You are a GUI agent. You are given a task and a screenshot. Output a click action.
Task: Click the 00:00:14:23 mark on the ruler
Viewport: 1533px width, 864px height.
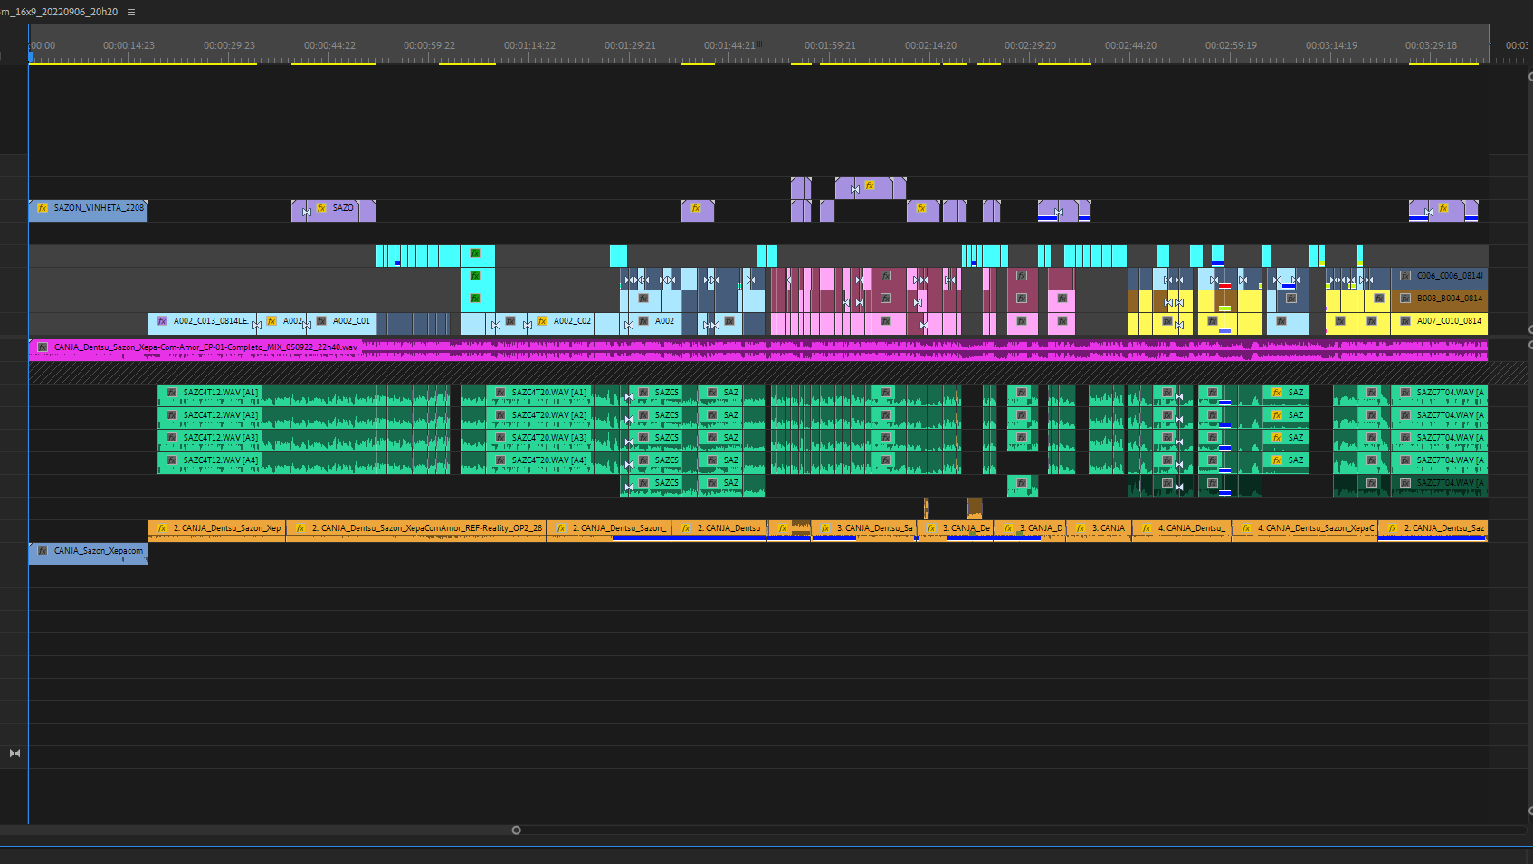pos(129,45)
